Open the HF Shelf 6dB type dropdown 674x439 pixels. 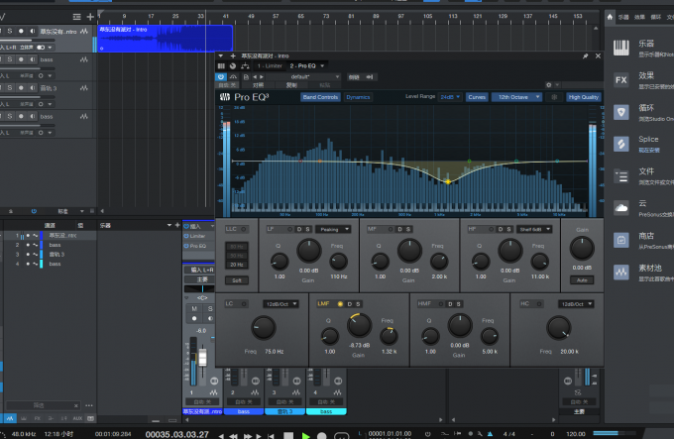tap(534, 229)
